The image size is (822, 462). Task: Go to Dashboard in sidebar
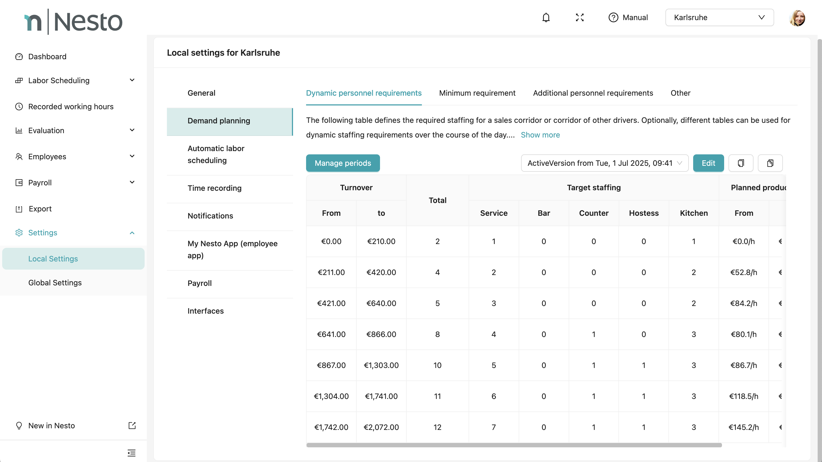47,57
